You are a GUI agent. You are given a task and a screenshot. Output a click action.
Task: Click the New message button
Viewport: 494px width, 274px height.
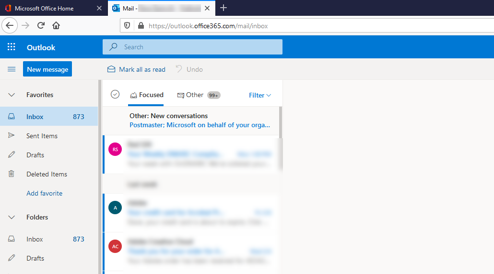[x=47, y=69]
